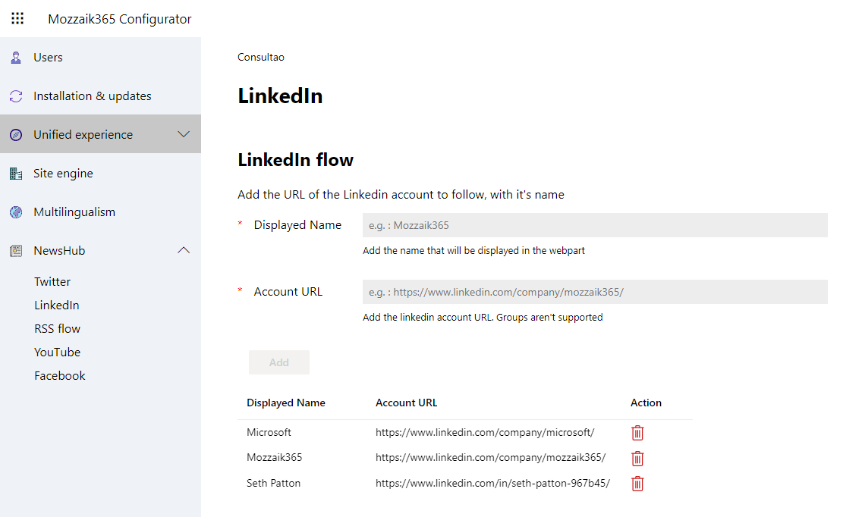The width and height of the screenshot is (865, 517).
Task: Expand the Unified experience chevron
Action: [184, 134]
